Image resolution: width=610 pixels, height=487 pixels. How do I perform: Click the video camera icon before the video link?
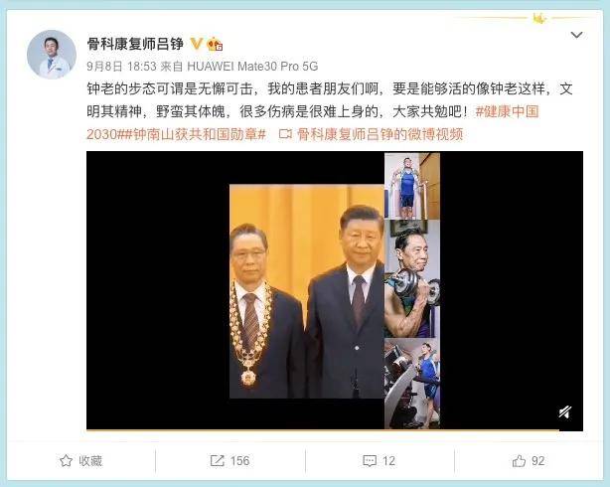pyautogui.click(x=285, y=134)
